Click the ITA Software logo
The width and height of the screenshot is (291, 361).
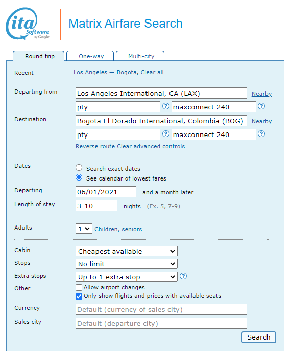(28, 24)
